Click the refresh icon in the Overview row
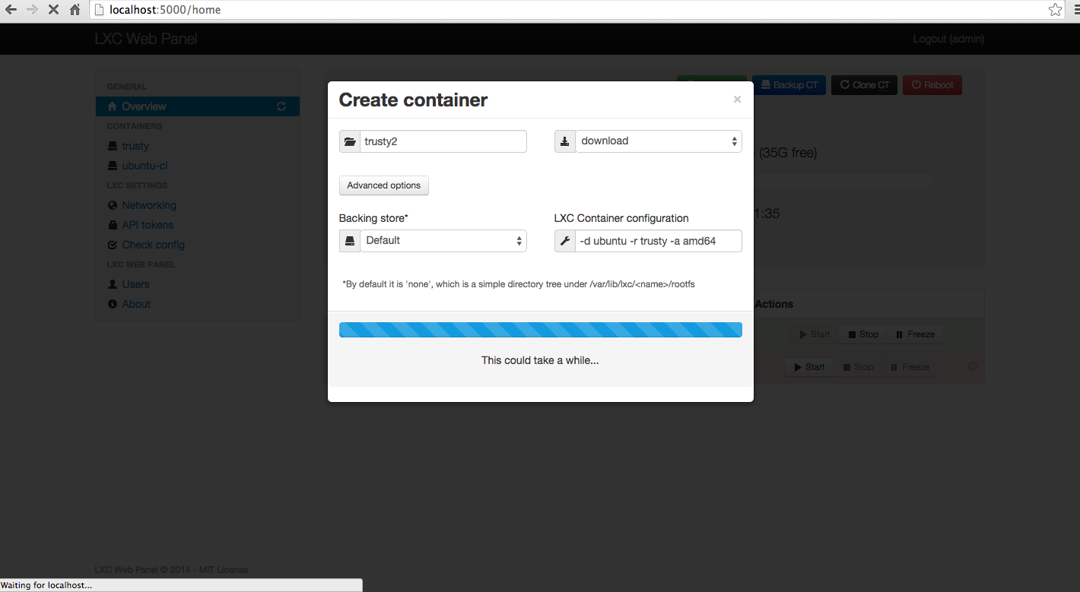The height and width of the screenshot is (592, 1080). coord(281,106)
